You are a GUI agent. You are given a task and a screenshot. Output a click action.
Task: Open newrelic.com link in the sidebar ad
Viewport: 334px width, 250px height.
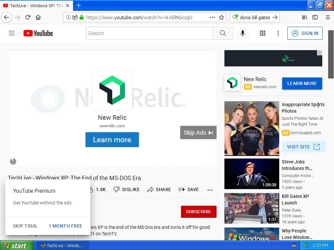265,87
